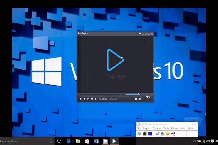This screenshot has width=218, height=145.
Task: Switch to CamStudio via its taskbar icon
Action: pyautogui.click(x=106, y=141)
